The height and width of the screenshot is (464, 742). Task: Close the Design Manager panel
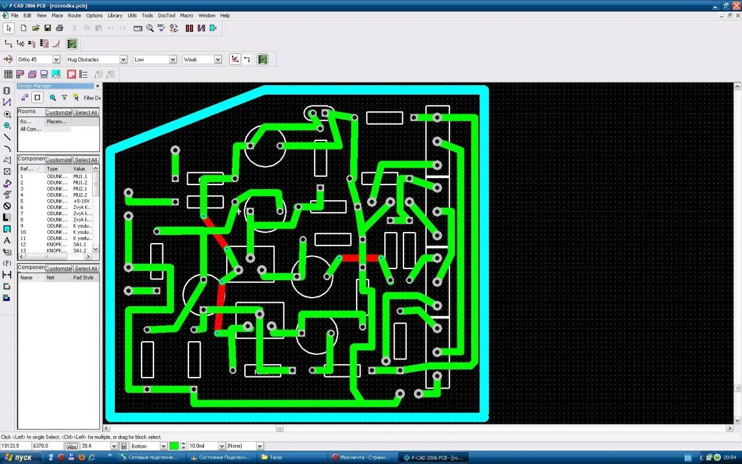click(97, 86)
